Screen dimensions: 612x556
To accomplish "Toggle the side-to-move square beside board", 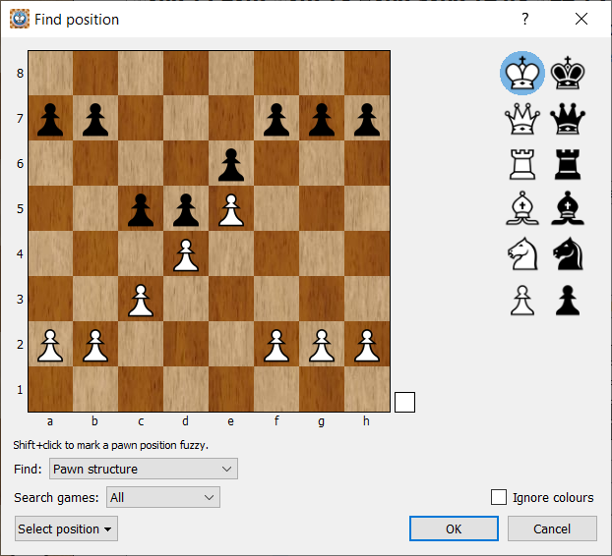I will (x=404, y=402).
